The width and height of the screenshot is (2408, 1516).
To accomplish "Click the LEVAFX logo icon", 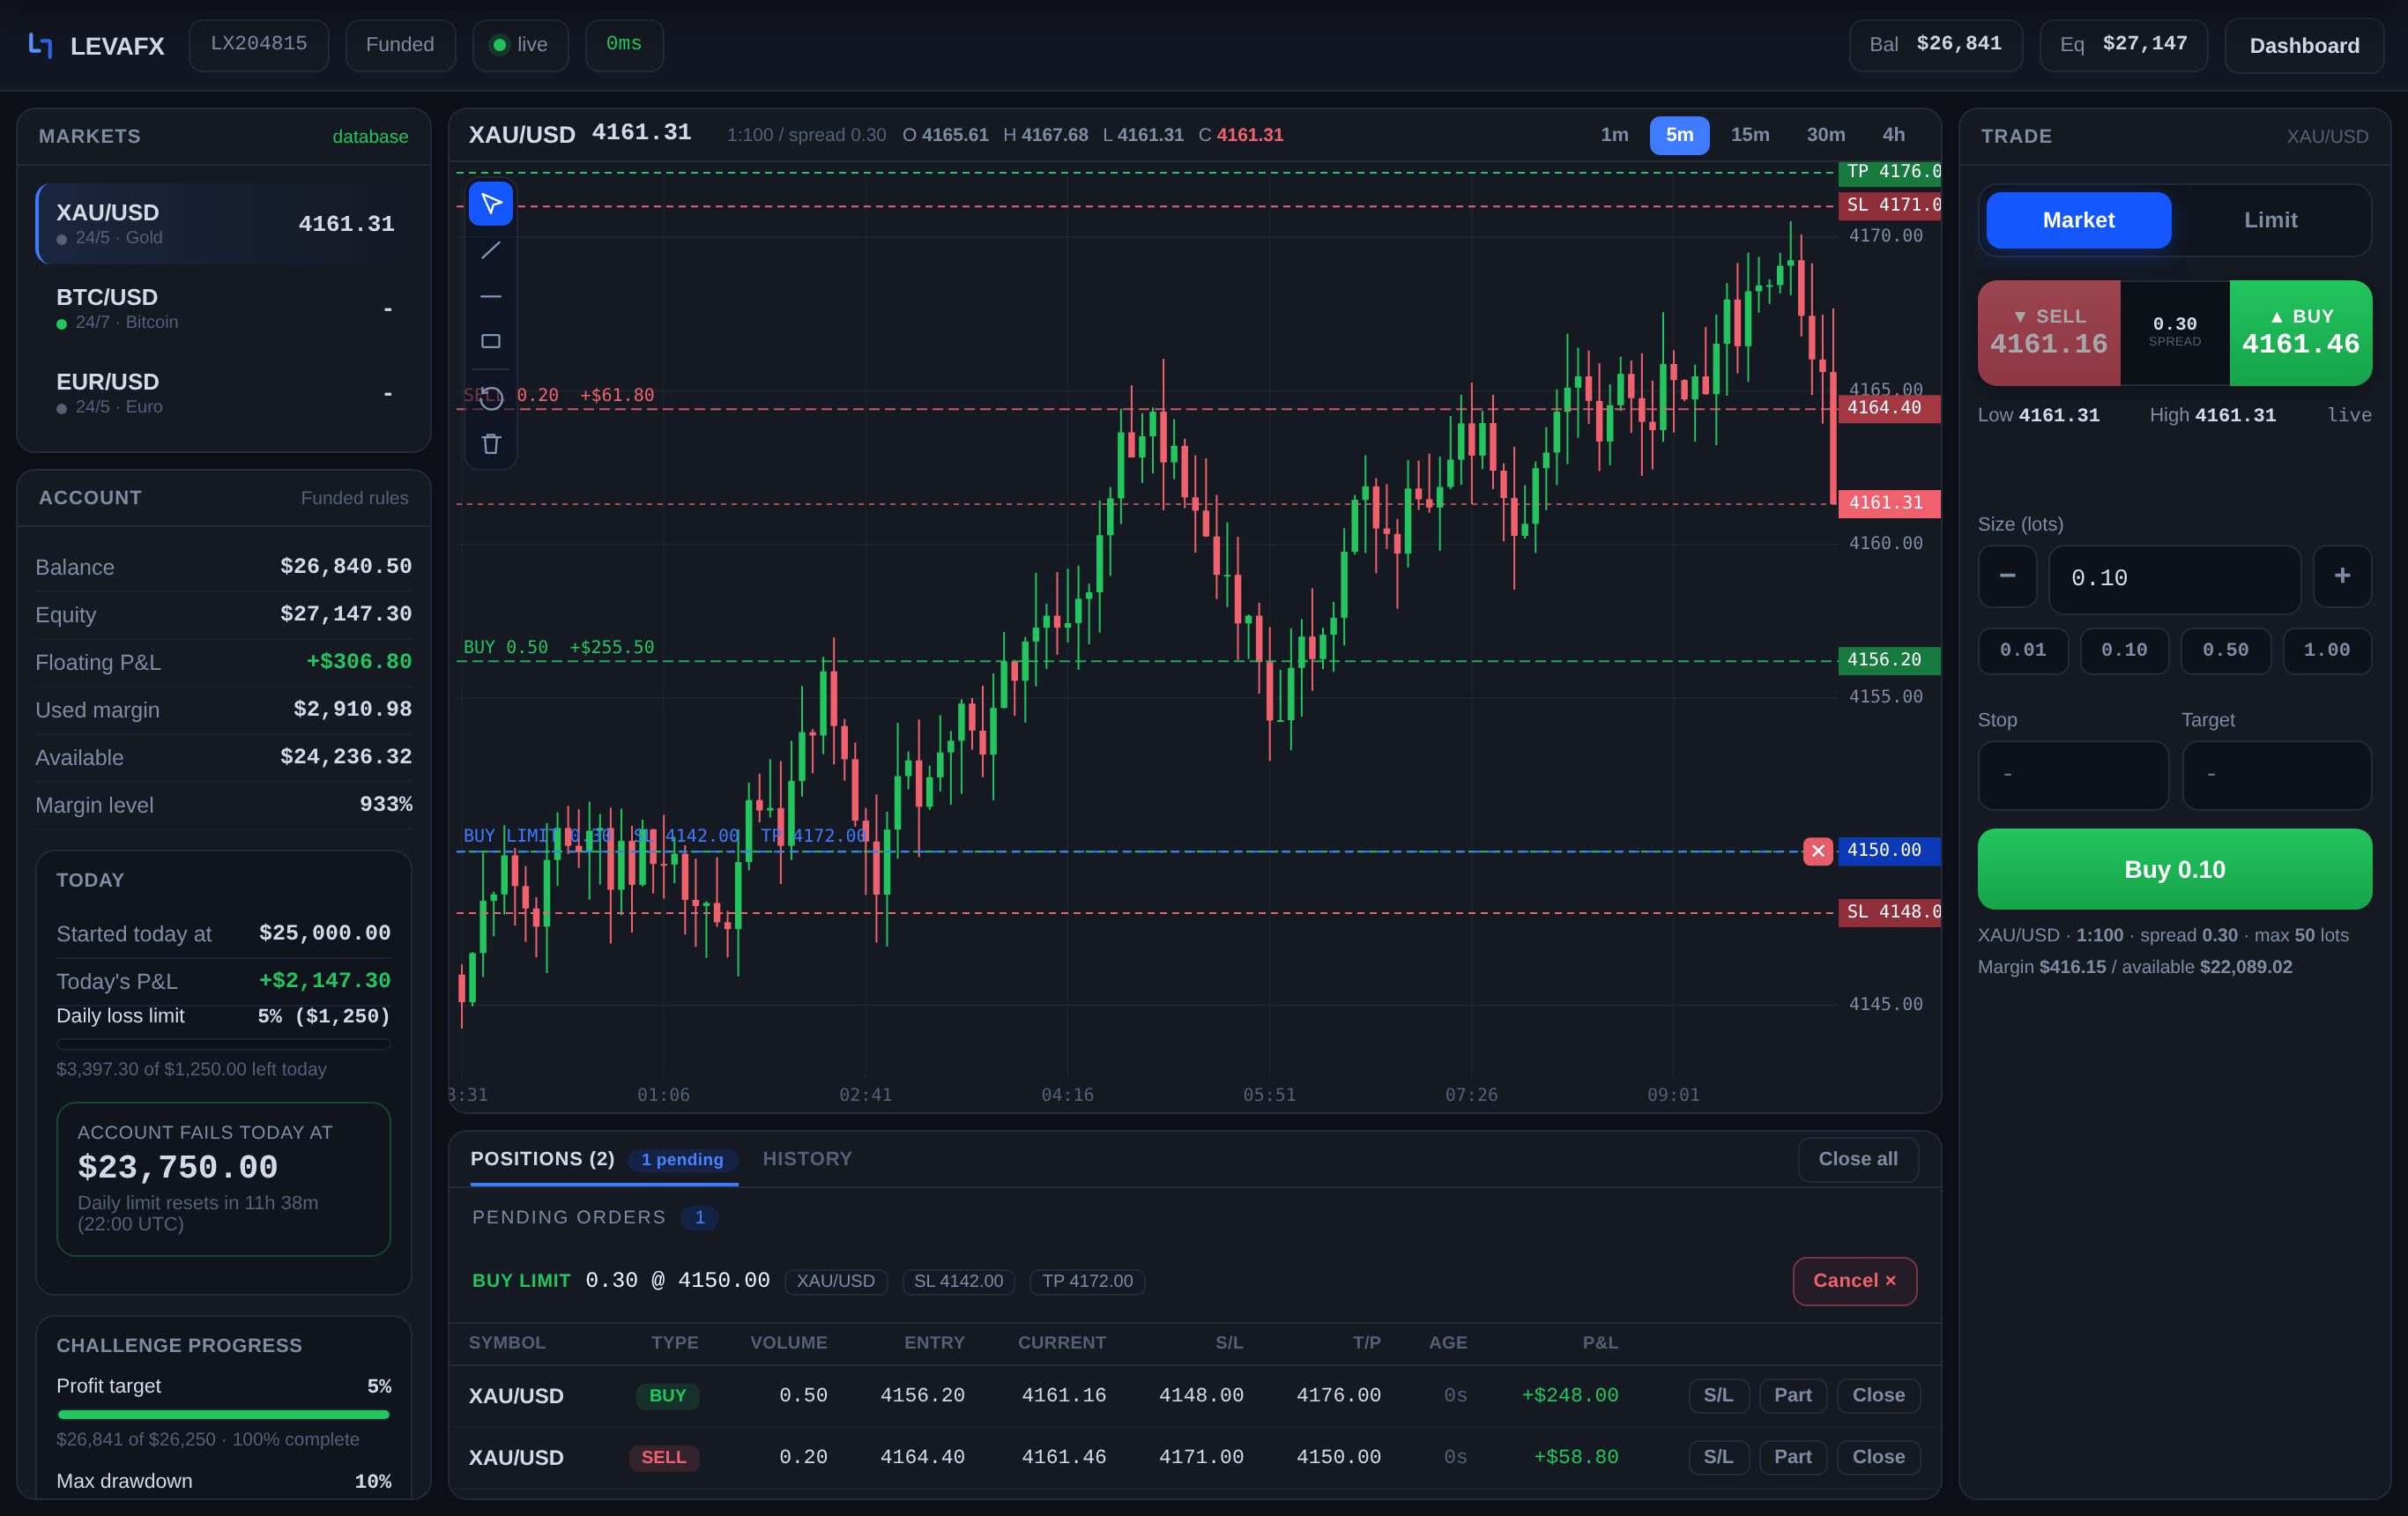I will coord(40,45).
